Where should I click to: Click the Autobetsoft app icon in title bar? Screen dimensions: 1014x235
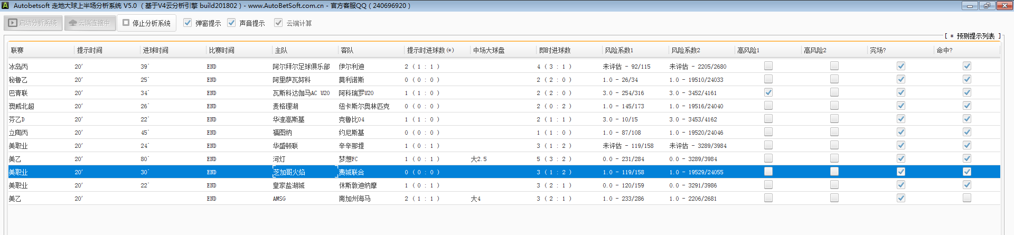[5, 5]
